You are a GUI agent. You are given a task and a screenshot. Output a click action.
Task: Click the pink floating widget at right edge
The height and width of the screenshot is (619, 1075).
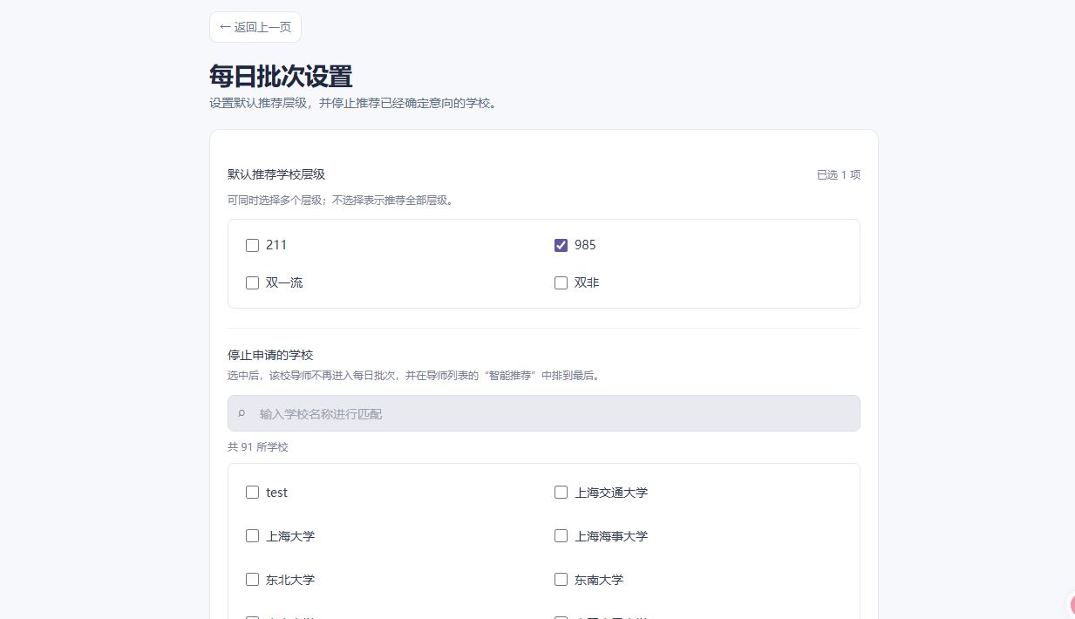click(1072, 605)
